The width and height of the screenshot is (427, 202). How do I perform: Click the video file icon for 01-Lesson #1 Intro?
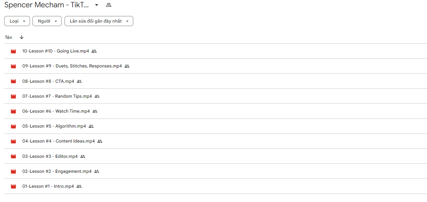pyautogui.click(x=14, y=186)
